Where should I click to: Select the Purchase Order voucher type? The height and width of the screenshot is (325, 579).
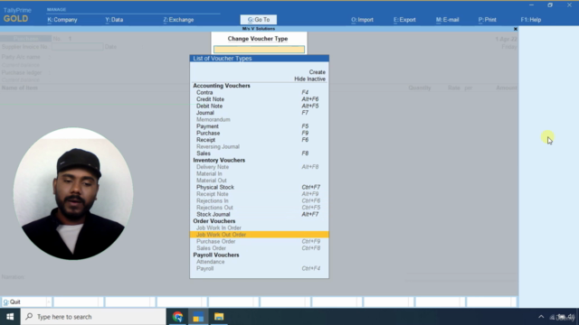pyautogui.click(x=259, y=241)
